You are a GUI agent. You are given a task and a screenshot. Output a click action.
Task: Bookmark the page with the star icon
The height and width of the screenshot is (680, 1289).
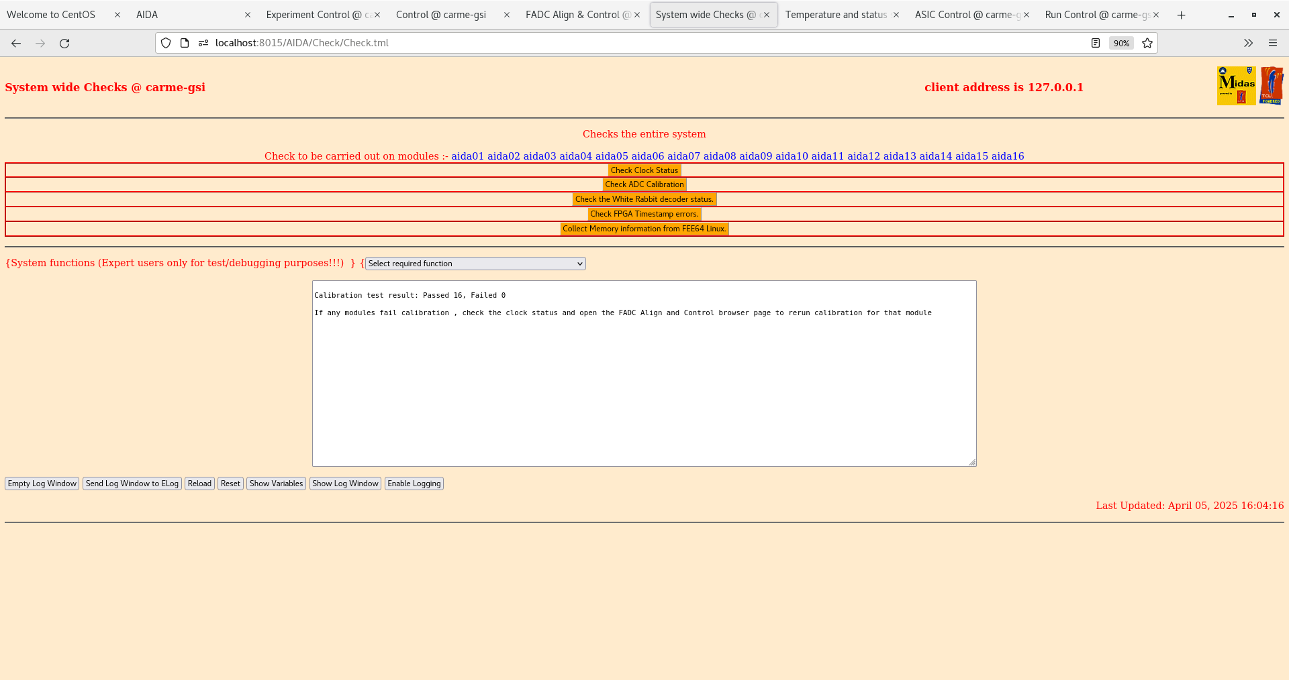coord(1147,43)
